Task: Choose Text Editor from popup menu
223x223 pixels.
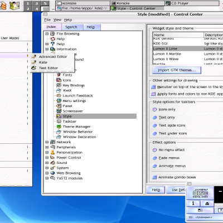Action: pyautogui.click(x=52, y=68)
